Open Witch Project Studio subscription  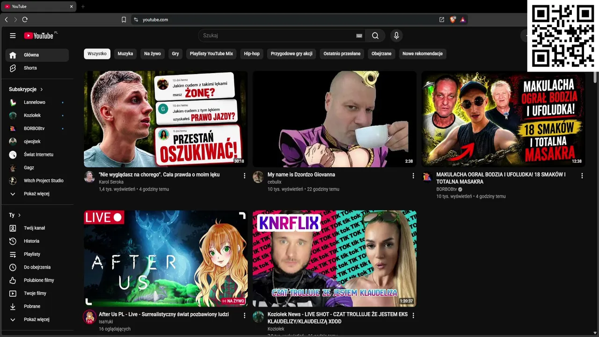coord(37,181)
